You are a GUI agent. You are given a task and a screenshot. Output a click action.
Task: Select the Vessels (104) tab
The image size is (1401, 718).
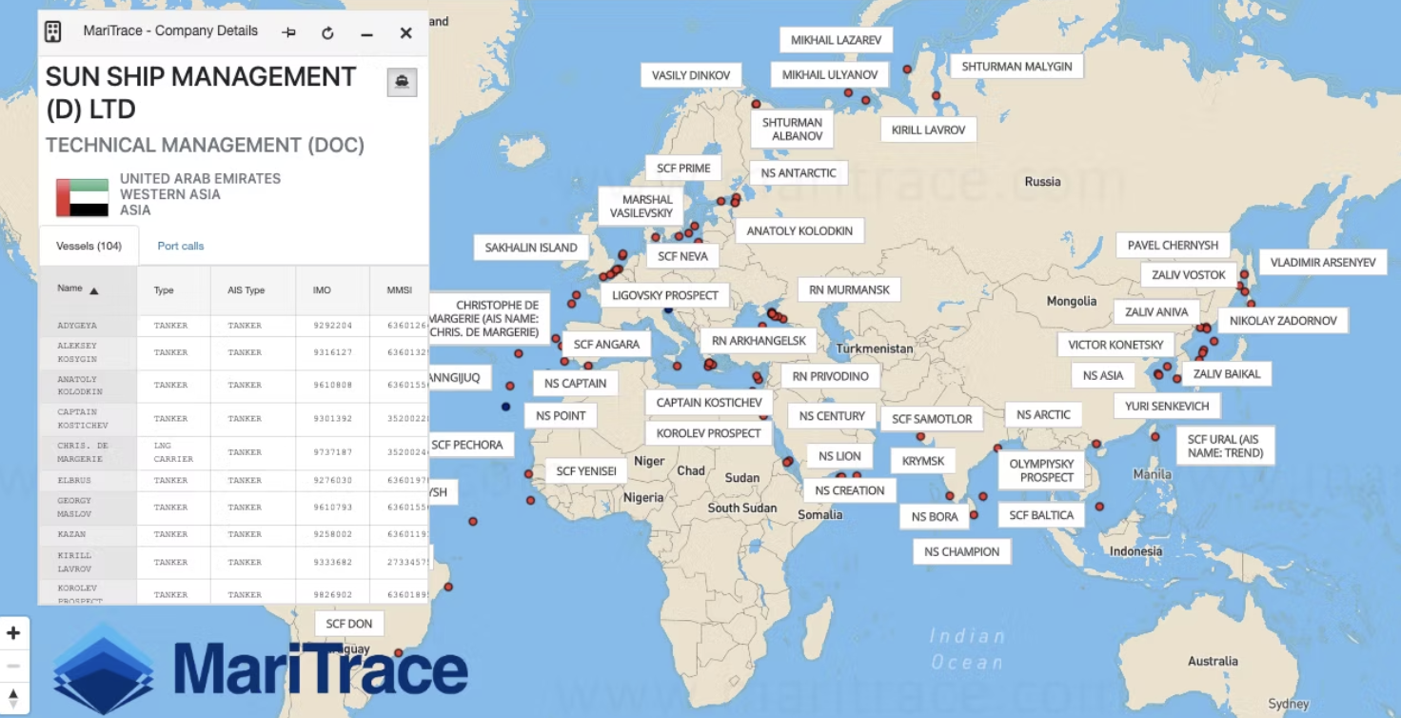click(x=89, y=246)
